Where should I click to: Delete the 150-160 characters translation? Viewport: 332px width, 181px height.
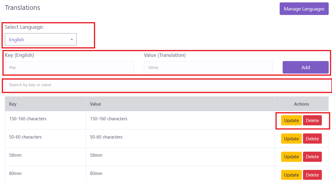[x=312, y=121]
